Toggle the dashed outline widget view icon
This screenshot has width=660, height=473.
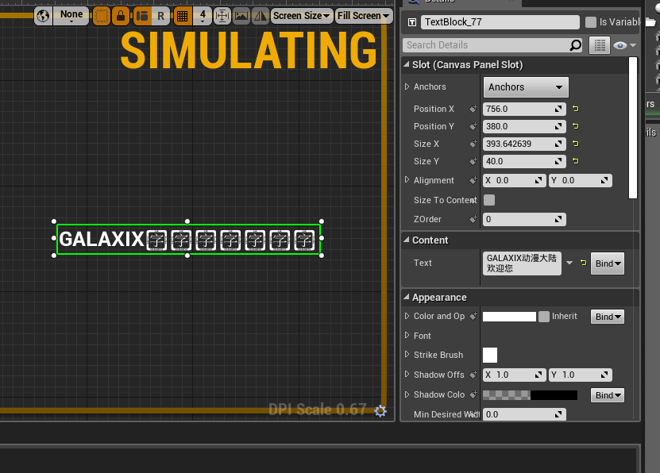(101, 16)
